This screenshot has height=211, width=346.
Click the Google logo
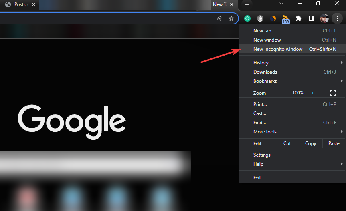(72, 121)
